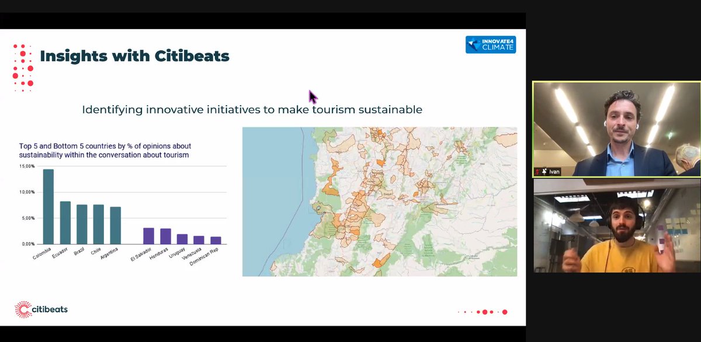Click the large active red pagination dot

(x=484, y=312)
